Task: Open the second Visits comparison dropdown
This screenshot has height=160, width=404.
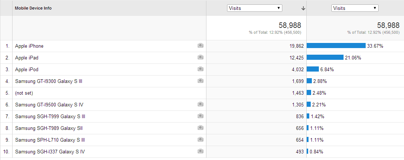Action: click(x=355, y=8)
